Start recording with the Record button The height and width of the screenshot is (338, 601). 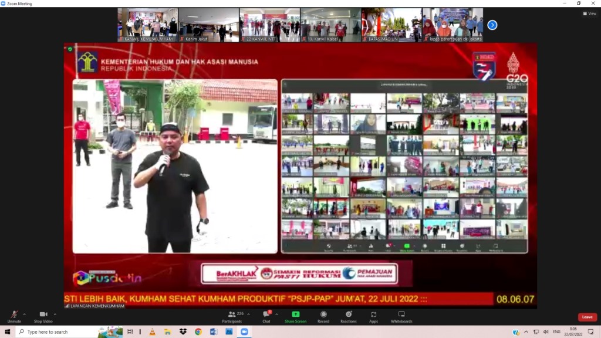pos(323,316)
